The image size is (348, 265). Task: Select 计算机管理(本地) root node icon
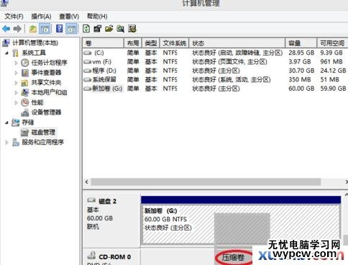[x=6, y=43]
